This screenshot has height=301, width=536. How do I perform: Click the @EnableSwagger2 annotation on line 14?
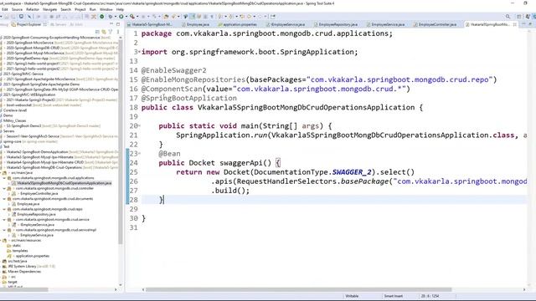[174, 70]
